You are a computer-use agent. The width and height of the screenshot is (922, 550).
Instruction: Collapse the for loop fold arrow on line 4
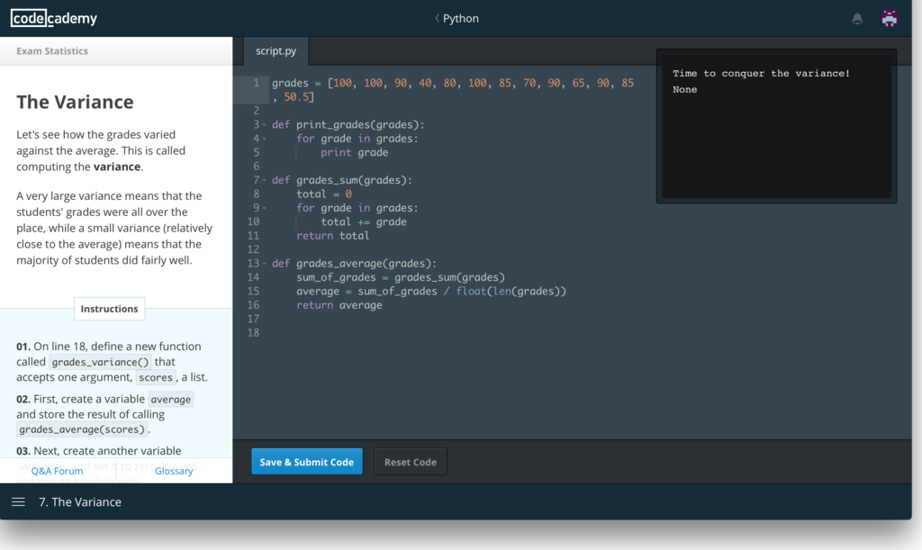[x=265, y=139]
